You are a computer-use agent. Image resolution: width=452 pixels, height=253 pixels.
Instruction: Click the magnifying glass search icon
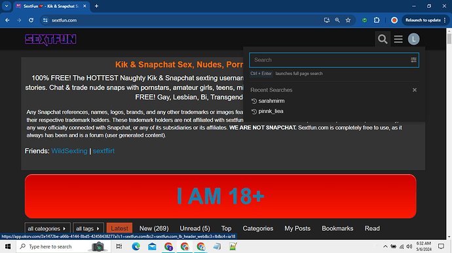383,39
